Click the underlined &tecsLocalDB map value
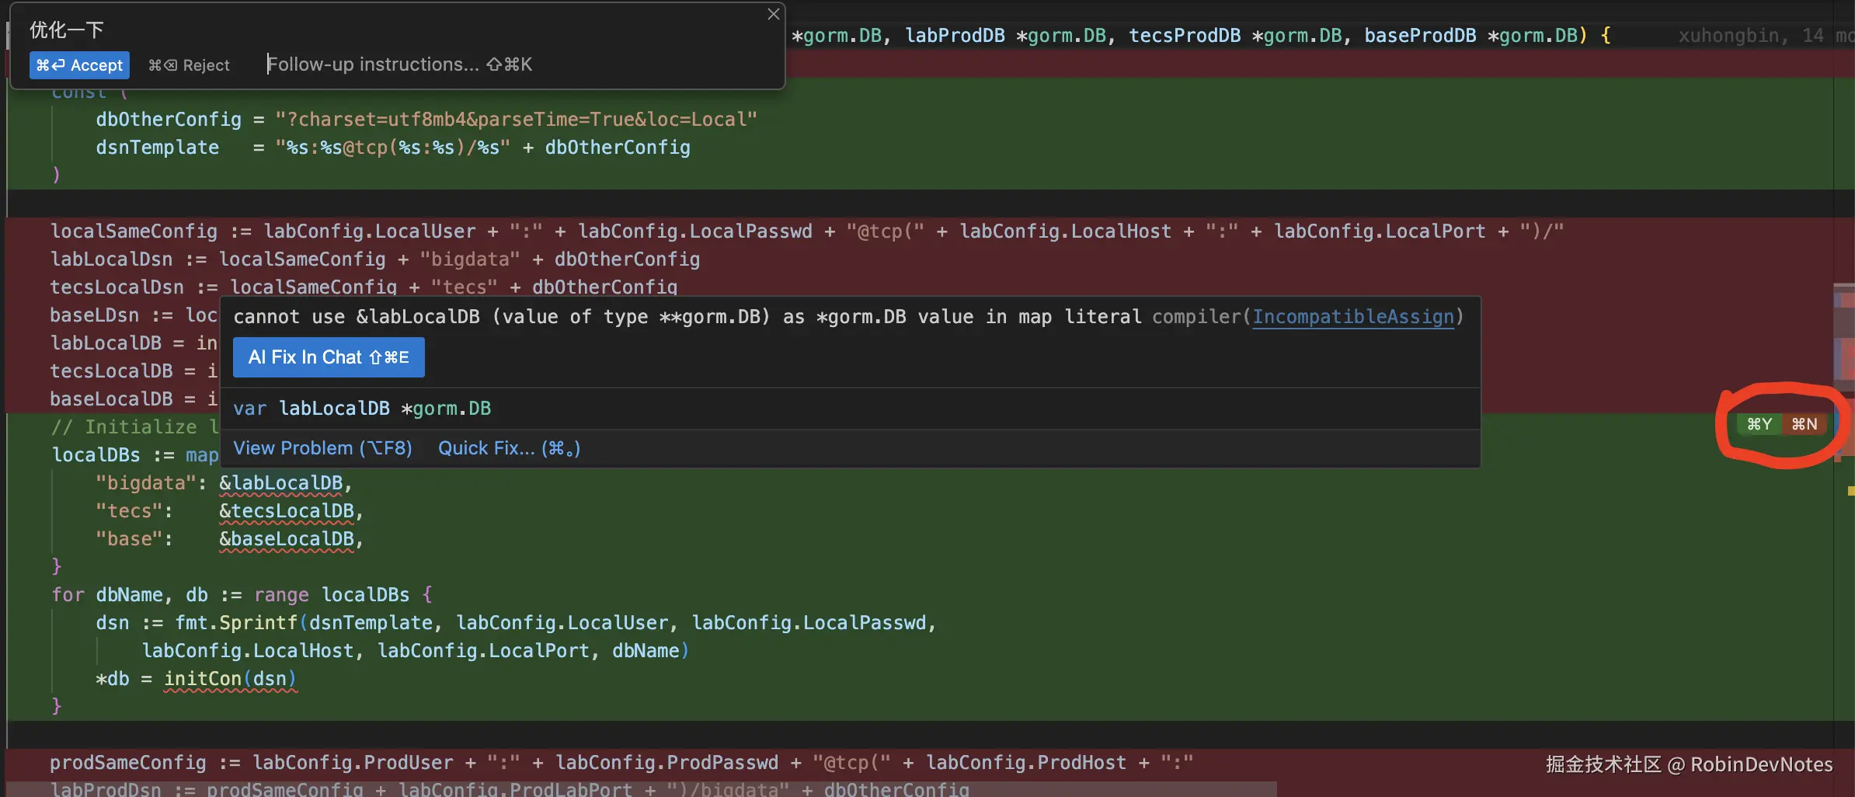The image size is (1855, 797). (287, 511)
